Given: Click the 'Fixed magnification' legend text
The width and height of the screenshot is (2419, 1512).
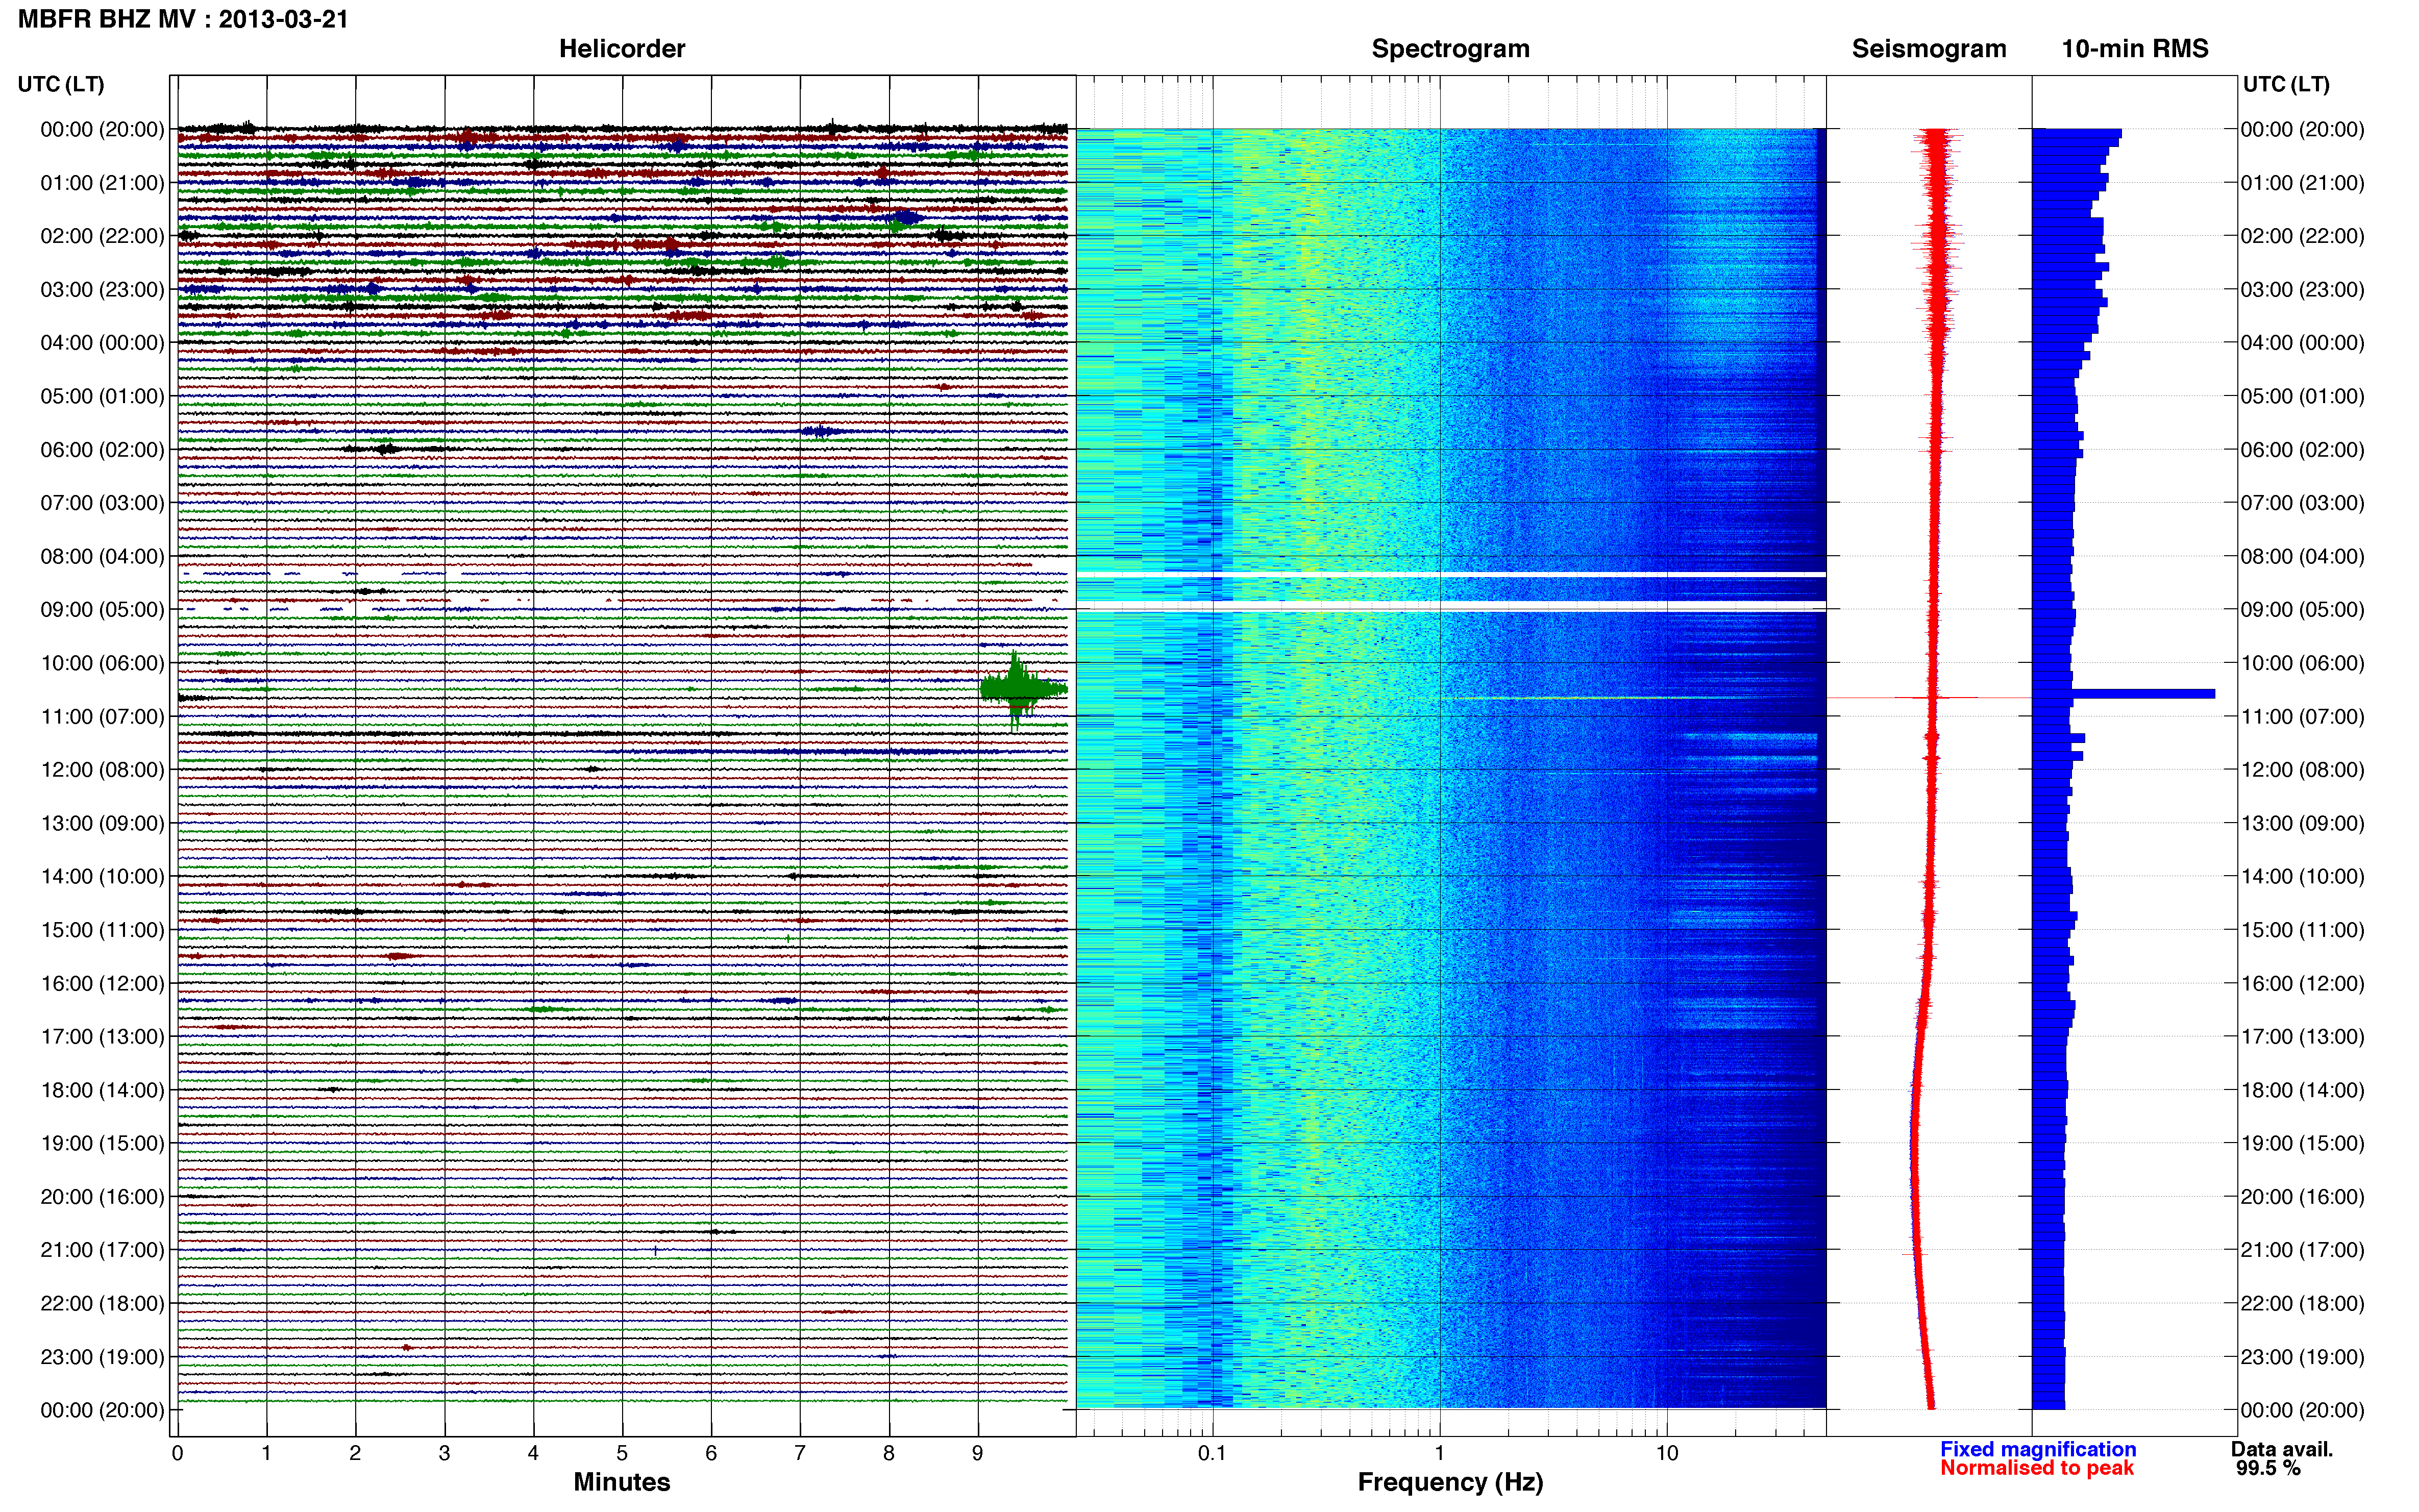Looking at the screenshot, I should [x=2038, y=1449].
